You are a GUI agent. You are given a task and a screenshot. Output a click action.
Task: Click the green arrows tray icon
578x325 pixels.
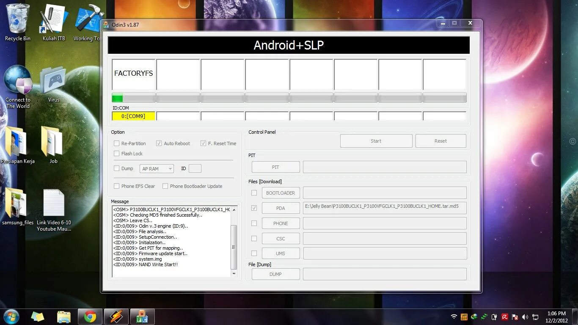[x=484, y=317]
